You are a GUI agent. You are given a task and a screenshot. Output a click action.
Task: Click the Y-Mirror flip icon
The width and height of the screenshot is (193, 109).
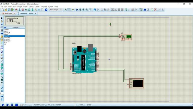point(2,99)
